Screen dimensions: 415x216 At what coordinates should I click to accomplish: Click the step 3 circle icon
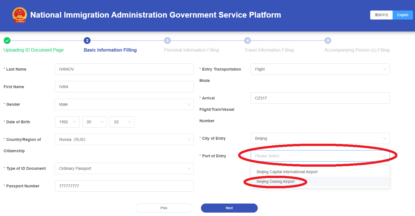click(x=167, y=41)
